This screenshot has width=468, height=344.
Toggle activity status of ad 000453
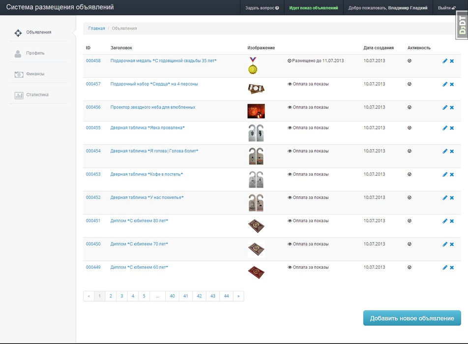tap(409, 174)
